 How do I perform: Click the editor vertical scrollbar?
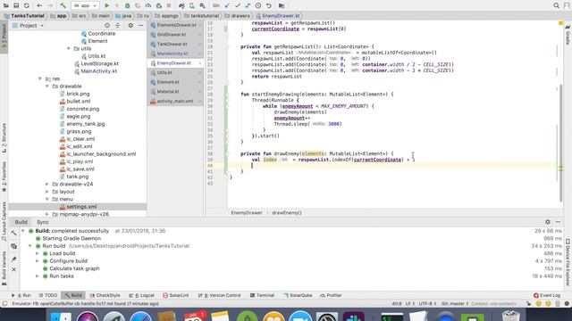[x=561, y=142]
